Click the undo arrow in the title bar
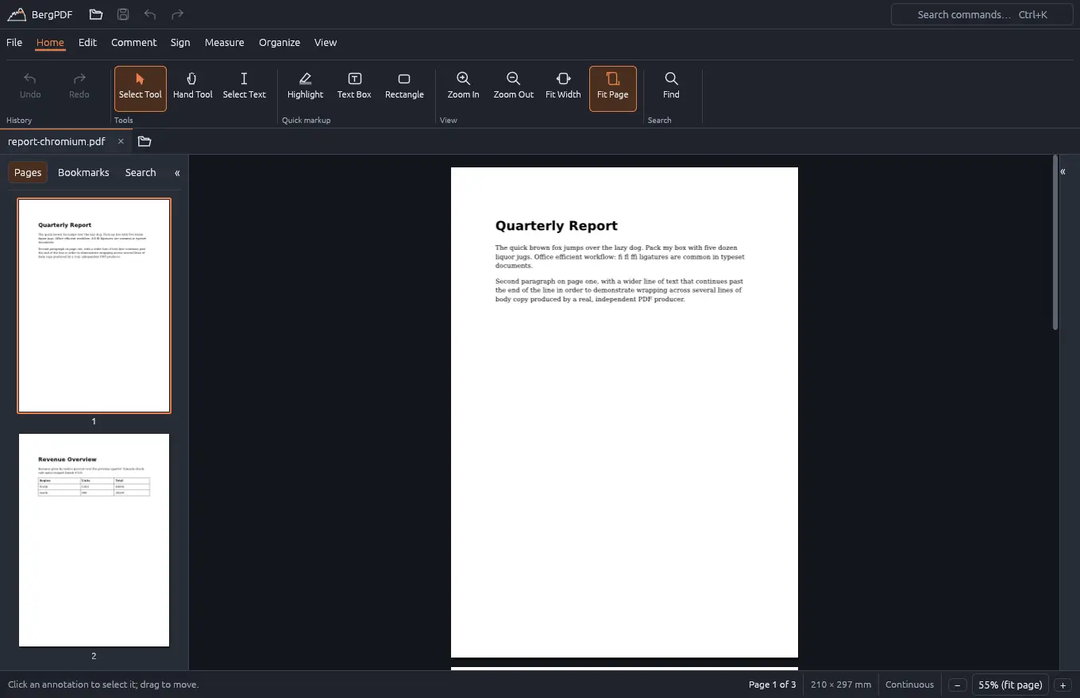This screenshot has height=698, width=1080. coord(150,14)
